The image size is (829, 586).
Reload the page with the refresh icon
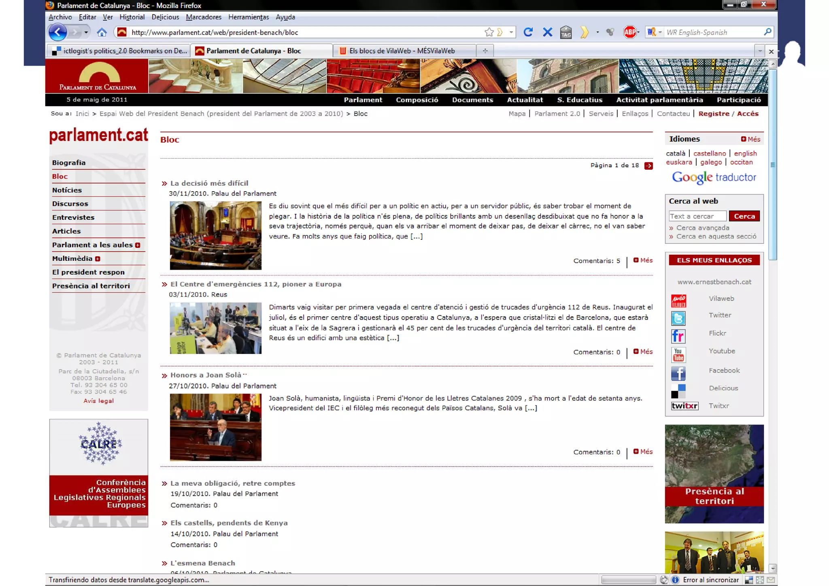(x=528, y=32)
